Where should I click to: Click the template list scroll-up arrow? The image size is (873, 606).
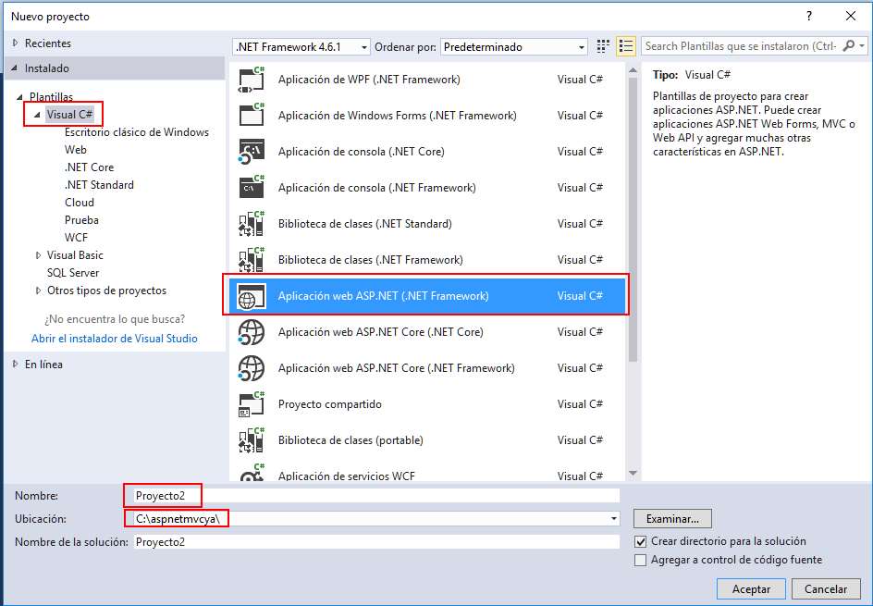click(x=633, y=70)
